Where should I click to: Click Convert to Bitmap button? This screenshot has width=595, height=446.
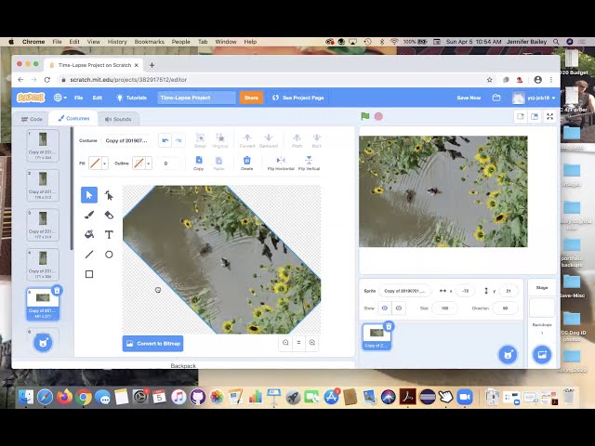tap(152, 344)
